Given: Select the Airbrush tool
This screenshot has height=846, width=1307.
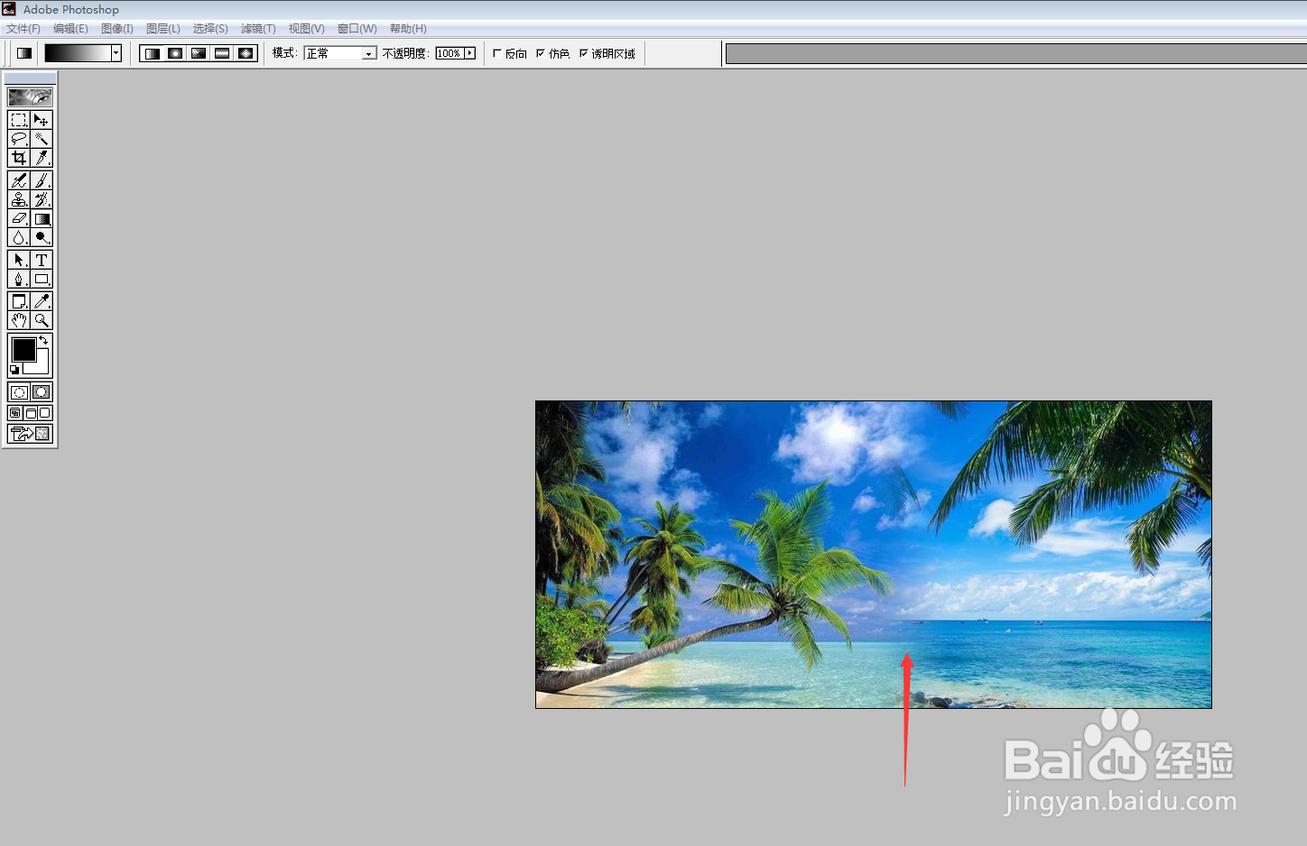Looking at the screenshot, I should coord(19,180).
